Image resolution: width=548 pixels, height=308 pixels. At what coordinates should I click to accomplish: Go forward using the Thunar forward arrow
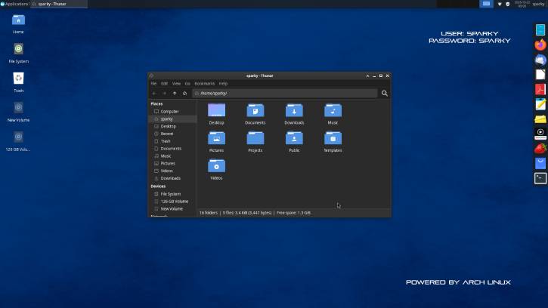tap(164, 94)
